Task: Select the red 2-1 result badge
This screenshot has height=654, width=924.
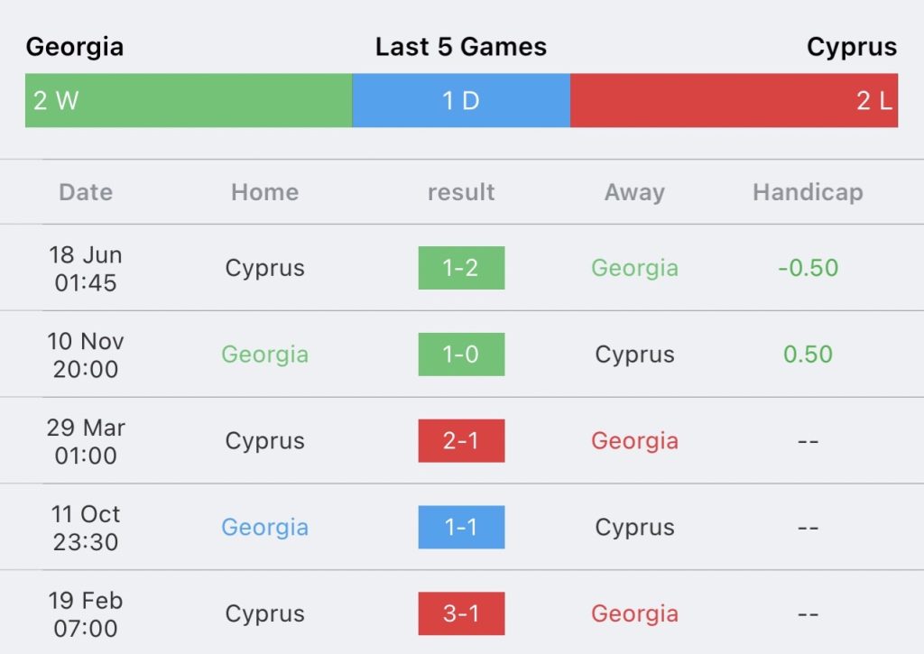Action: [x=461, y=441]
